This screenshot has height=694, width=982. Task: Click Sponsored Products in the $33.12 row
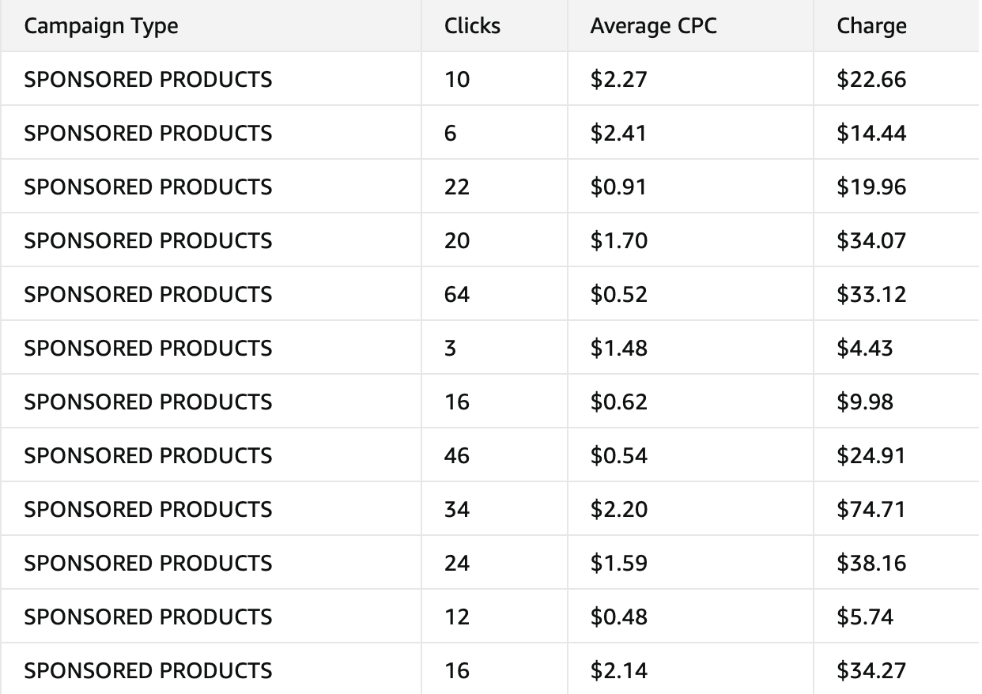[148, 295]
